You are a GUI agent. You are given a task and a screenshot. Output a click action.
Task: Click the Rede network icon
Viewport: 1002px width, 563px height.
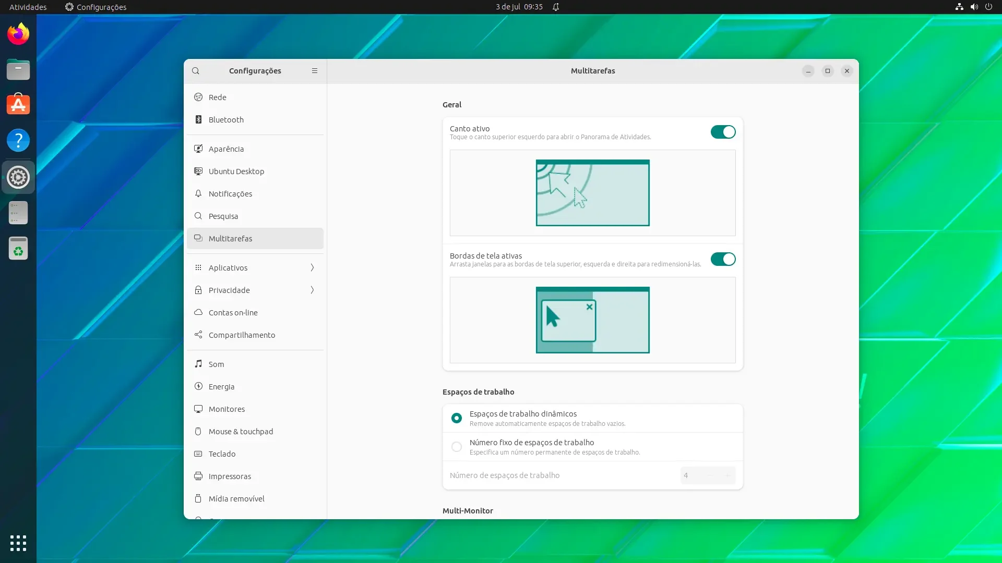pos(198,97)
